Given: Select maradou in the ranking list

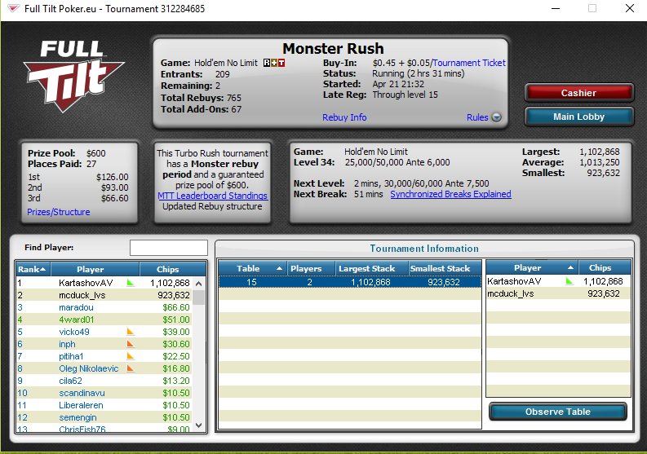Looking at the screenshot, I should tap(104, 307).
